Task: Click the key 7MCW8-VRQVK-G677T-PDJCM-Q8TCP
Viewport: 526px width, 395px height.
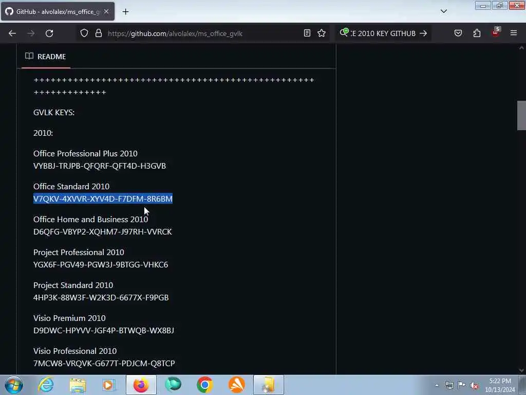Action: pyautogui.click(x=104, y=364)
